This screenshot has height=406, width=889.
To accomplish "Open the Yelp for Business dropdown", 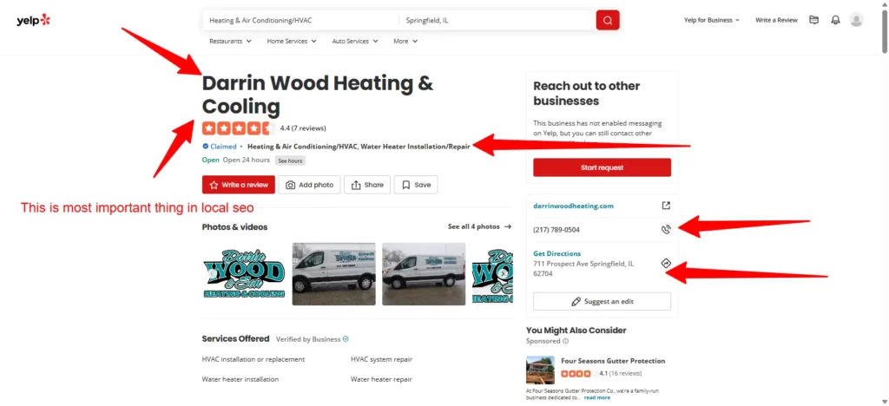I will [x=712, y=20].
